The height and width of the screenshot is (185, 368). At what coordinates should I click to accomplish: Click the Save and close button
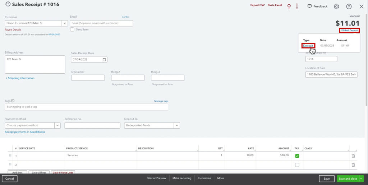348,179
